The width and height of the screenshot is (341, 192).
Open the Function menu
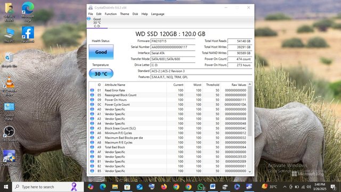111,14
